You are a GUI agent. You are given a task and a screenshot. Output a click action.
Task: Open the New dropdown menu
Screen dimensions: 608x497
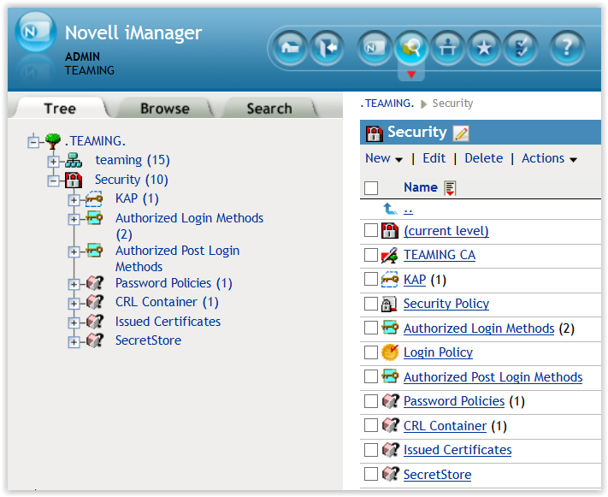384,159
